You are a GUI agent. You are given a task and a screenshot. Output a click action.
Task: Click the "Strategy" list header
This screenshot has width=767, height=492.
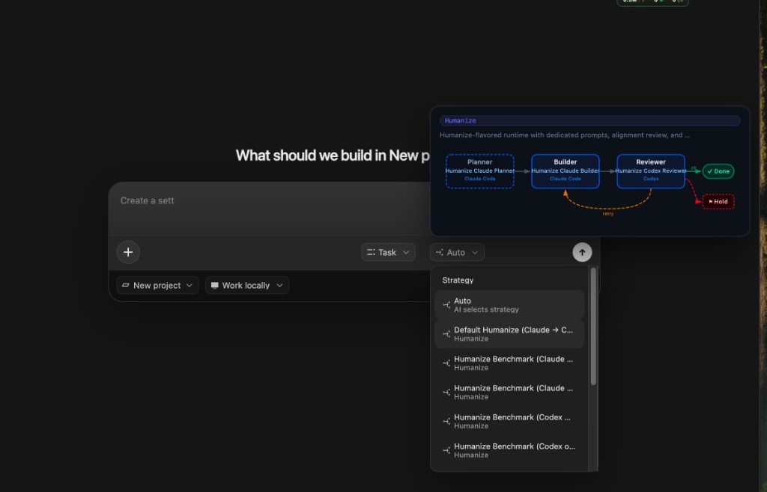tap(458, 280)
